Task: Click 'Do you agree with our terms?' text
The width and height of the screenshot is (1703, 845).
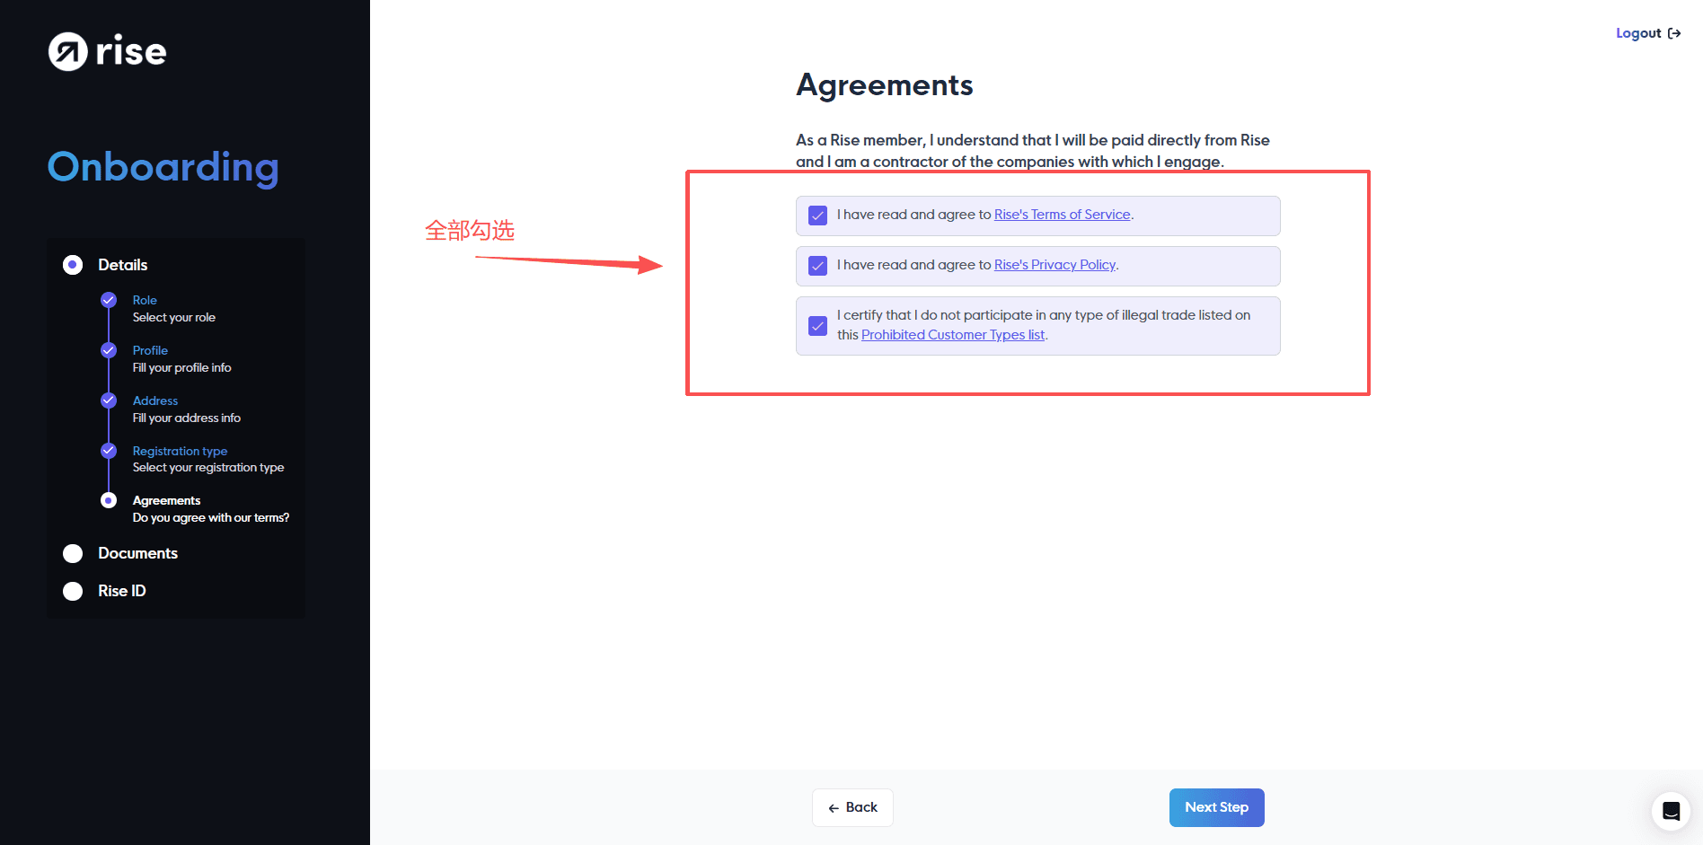Action: point(211,517)
